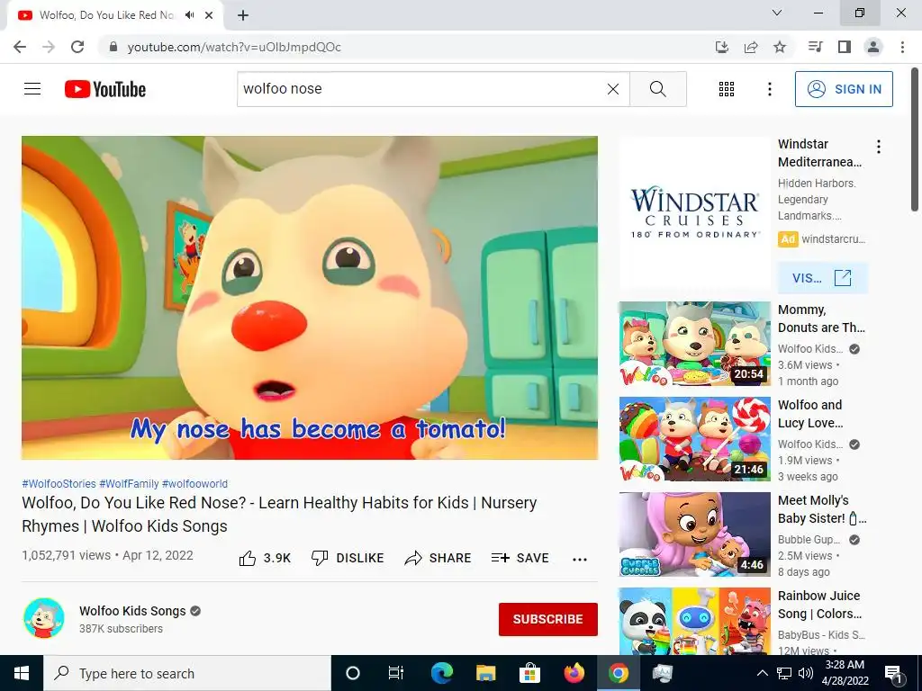Launch Firefox from taskbar
This screenshot has height=691, width=922.
(x=574, y=673)
